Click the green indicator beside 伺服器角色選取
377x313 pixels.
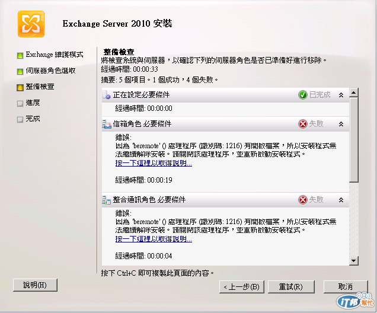20,72
